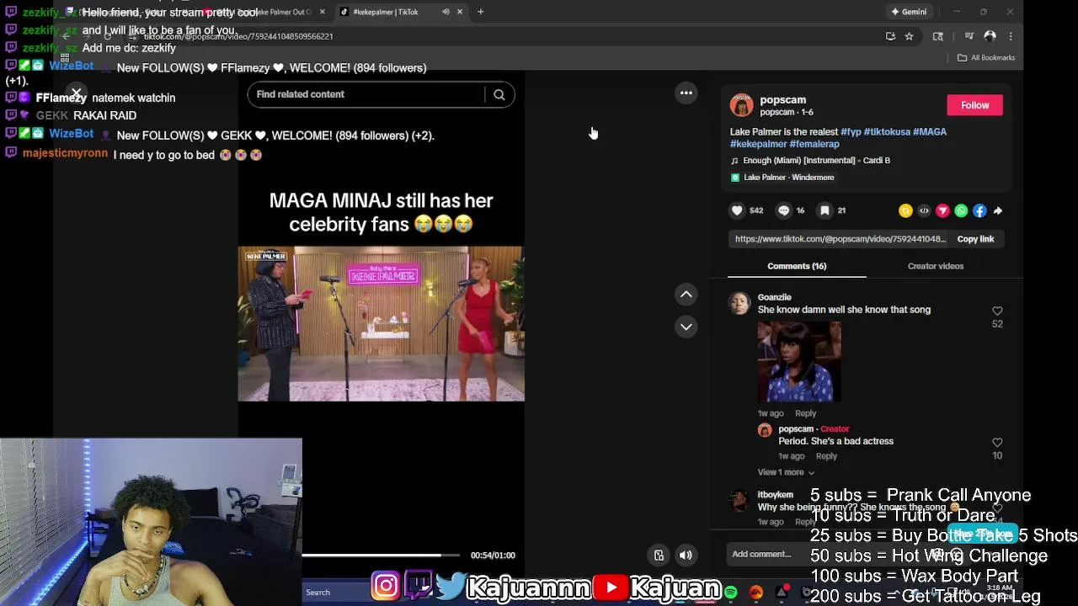Follow the popscam account
Image resolution: width=1078 pixels, height=606 pixels.
click(974, 105)
